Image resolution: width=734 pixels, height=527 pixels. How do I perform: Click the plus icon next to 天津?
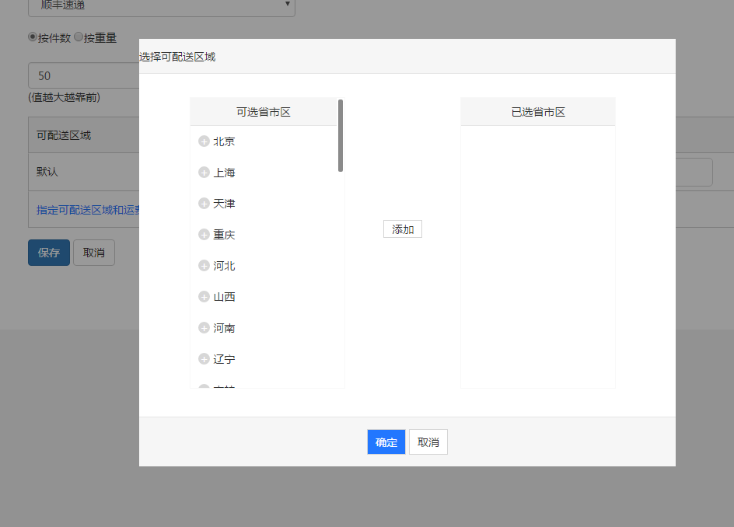203,203
